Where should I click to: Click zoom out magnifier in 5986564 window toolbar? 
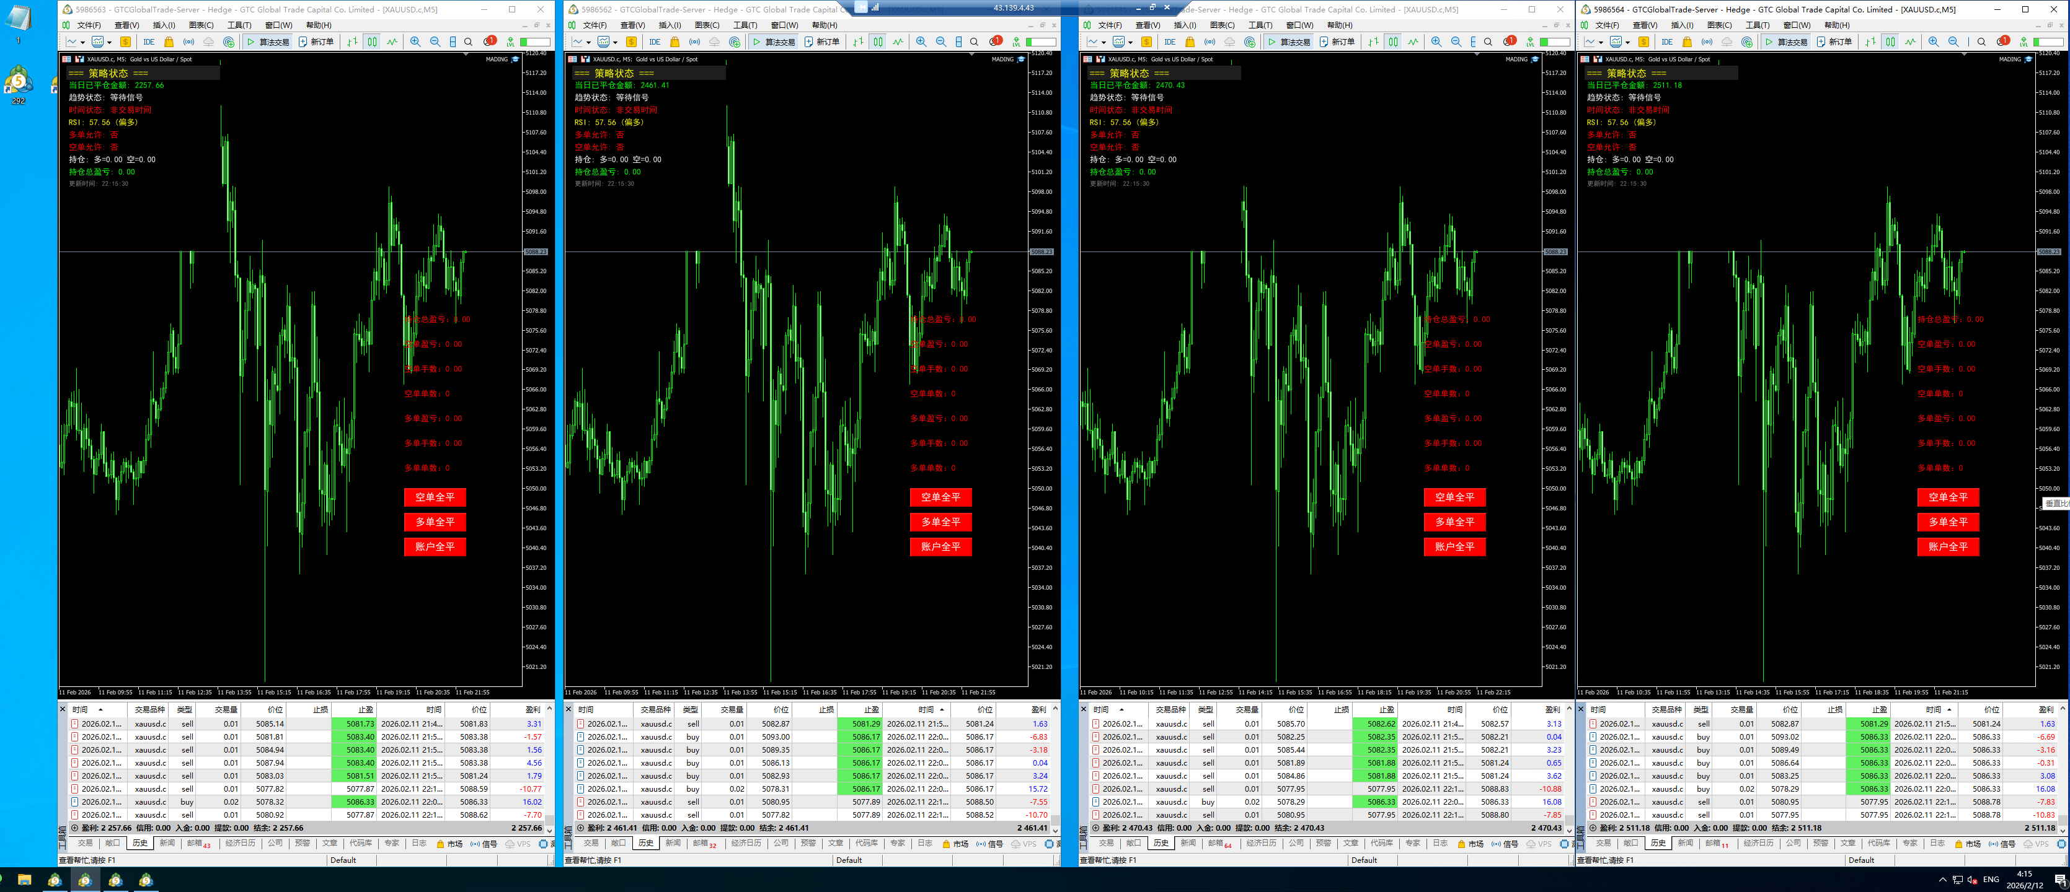[1953, 42]
